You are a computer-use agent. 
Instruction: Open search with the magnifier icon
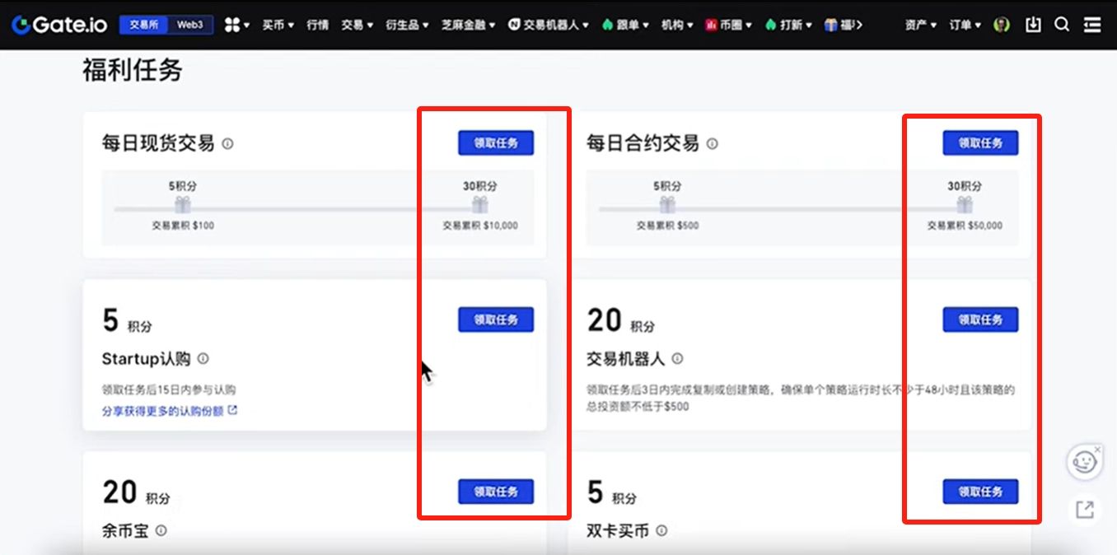tap(1062, 25)
